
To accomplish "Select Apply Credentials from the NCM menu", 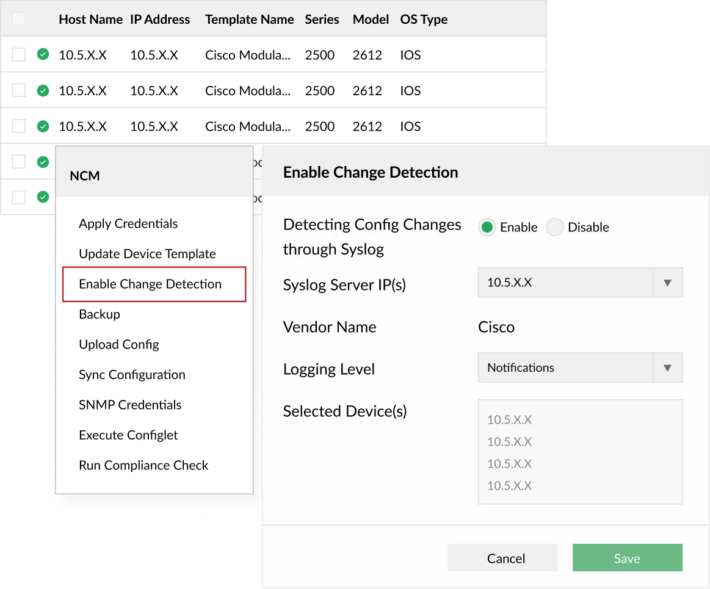I will click(128, 223).
